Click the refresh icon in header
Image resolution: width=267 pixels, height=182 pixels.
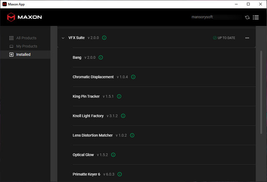click(x=247, y=18)
